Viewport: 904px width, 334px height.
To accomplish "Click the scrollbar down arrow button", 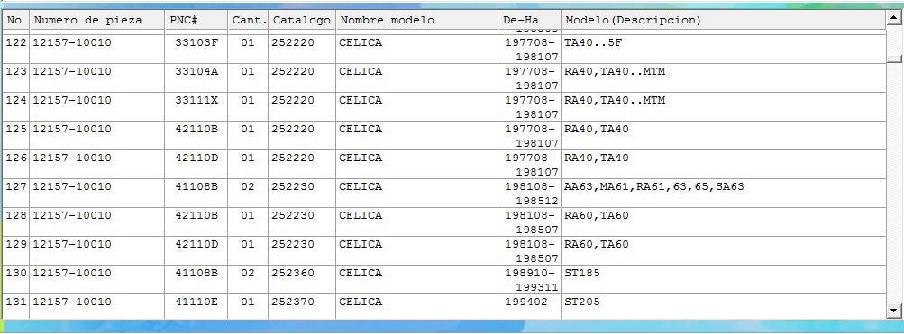I will click(893, 311).
